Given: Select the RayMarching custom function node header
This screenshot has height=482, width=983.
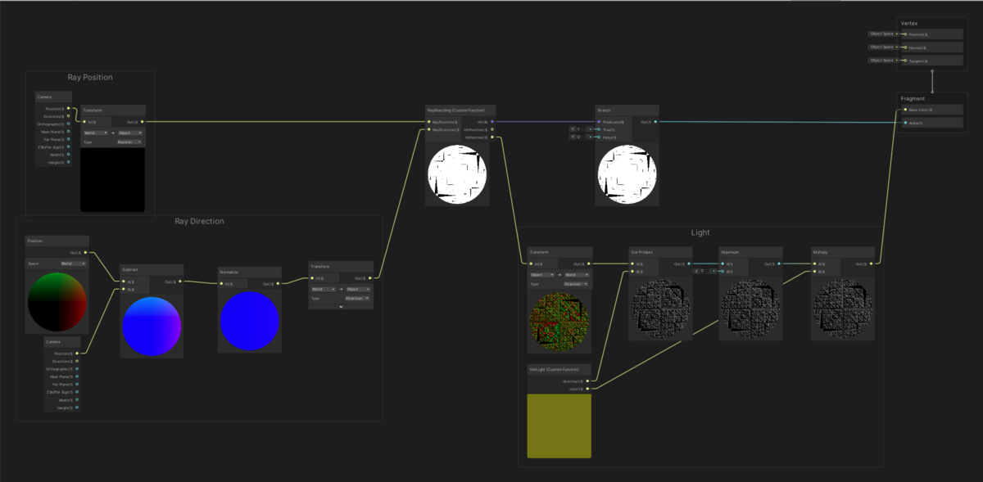Looking at the screenshot, I should [x=460, y=110].
